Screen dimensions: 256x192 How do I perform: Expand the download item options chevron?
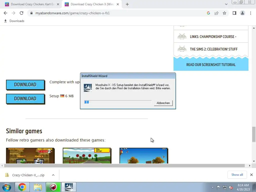(x=53, y=175)
